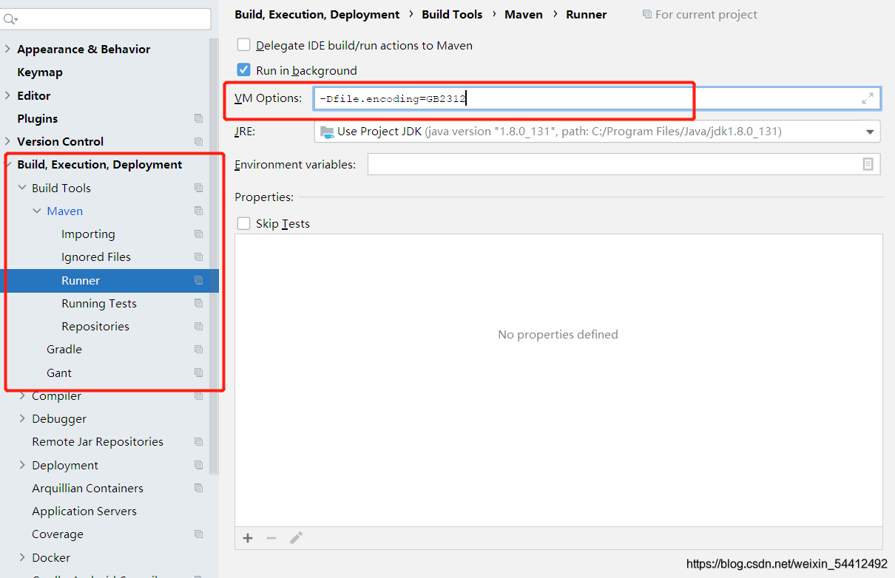Image resolution: width=895 pixels, height=578 pixels.
Task: Click the edit property pencil icon
Action: click(296, 538)
